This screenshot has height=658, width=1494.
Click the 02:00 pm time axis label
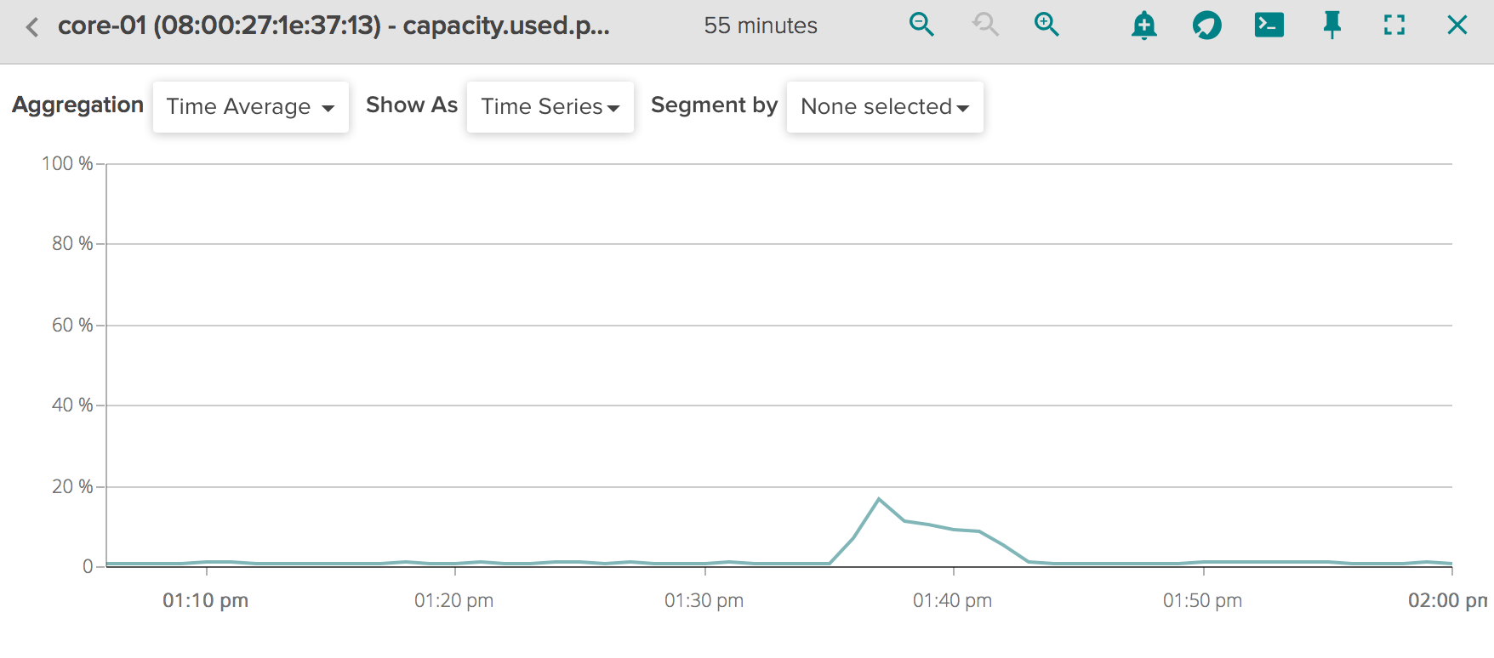coord(1446,601)
